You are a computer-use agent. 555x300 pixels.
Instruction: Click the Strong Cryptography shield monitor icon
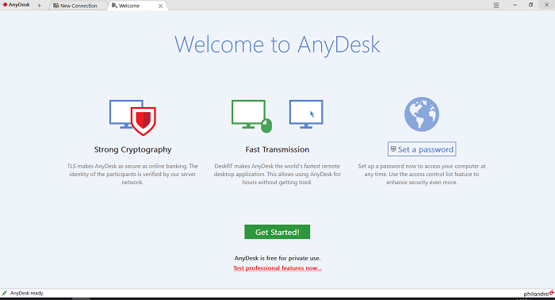tap(132, 117)
